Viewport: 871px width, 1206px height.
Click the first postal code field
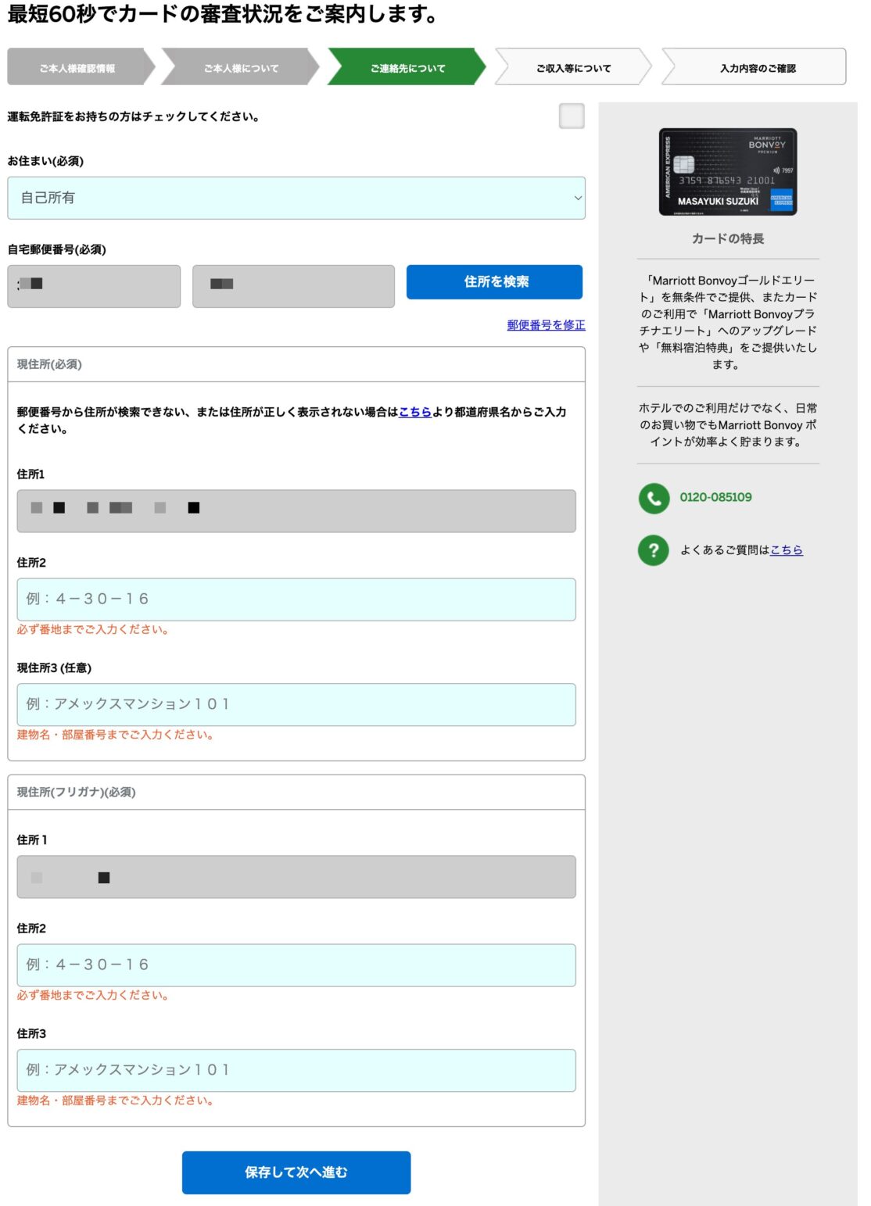point(94,286)
